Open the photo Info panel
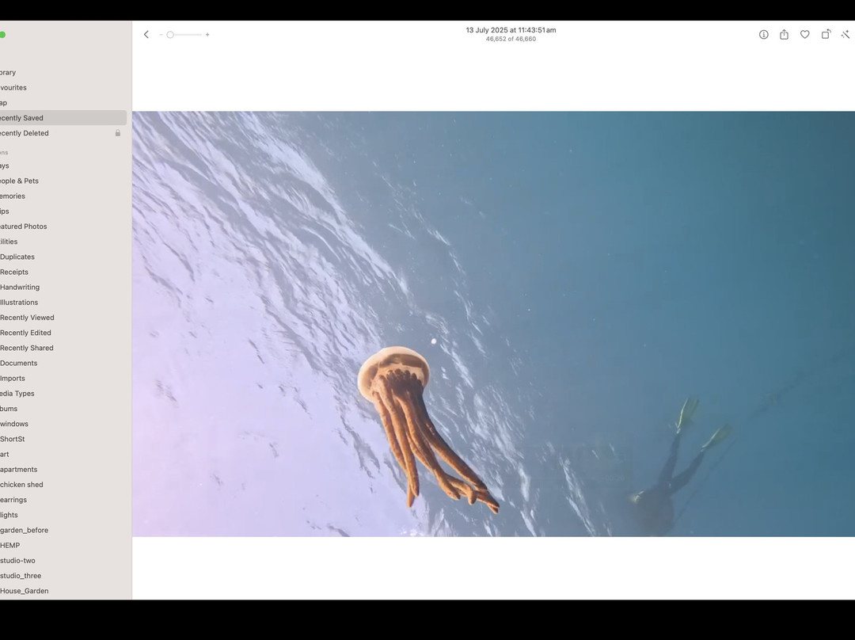This screenshot has width=855, height=640. tap(763, 35)
